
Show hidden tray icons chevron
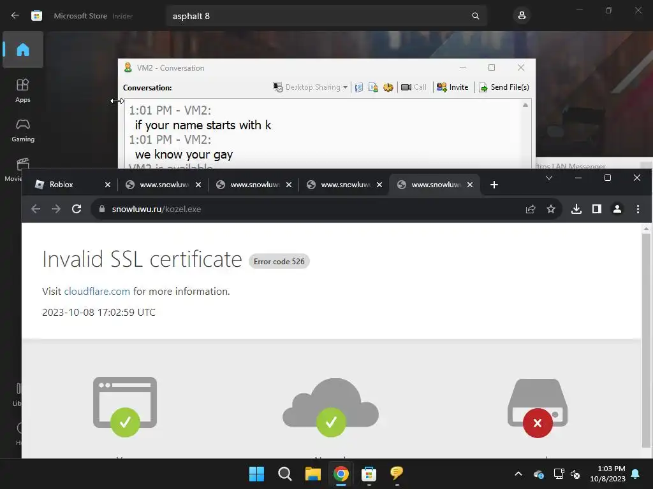(518, 474)
